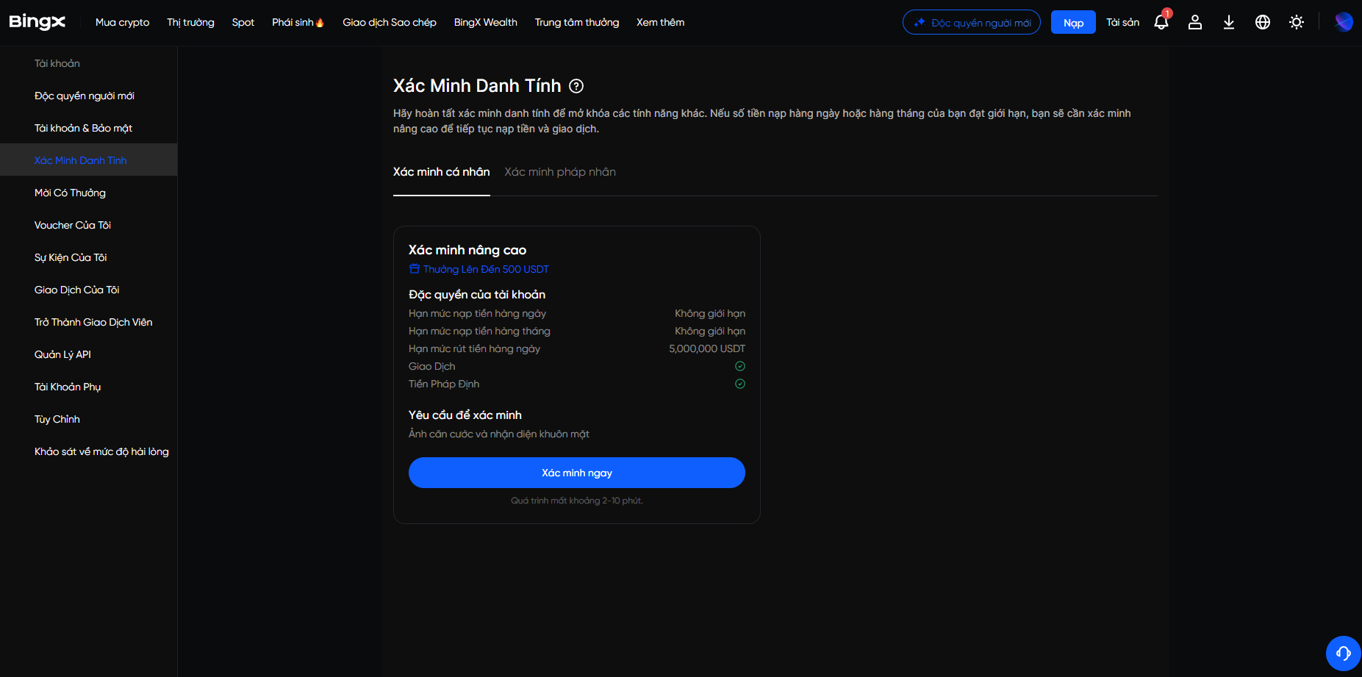This screenshot has width=1362, height=677.
Task: Click the Tài khoản sidebar heading
Action: (57, 63)
